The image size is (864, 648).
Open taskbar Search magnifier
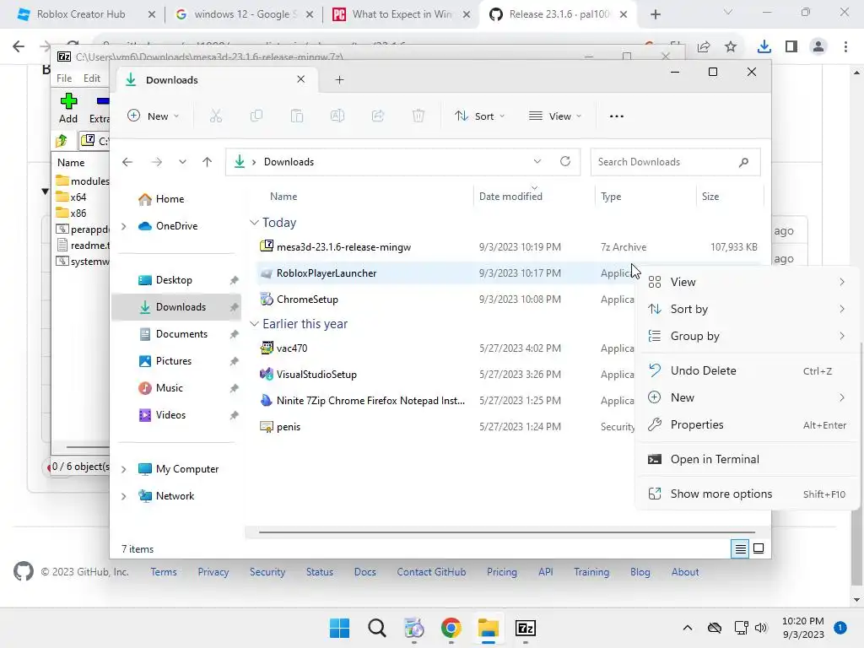(x=377, y=628)
